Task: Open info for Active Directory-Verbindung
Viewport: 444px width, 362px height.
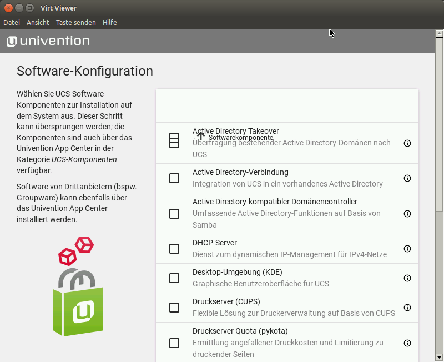Action: (x=407, y=178)
